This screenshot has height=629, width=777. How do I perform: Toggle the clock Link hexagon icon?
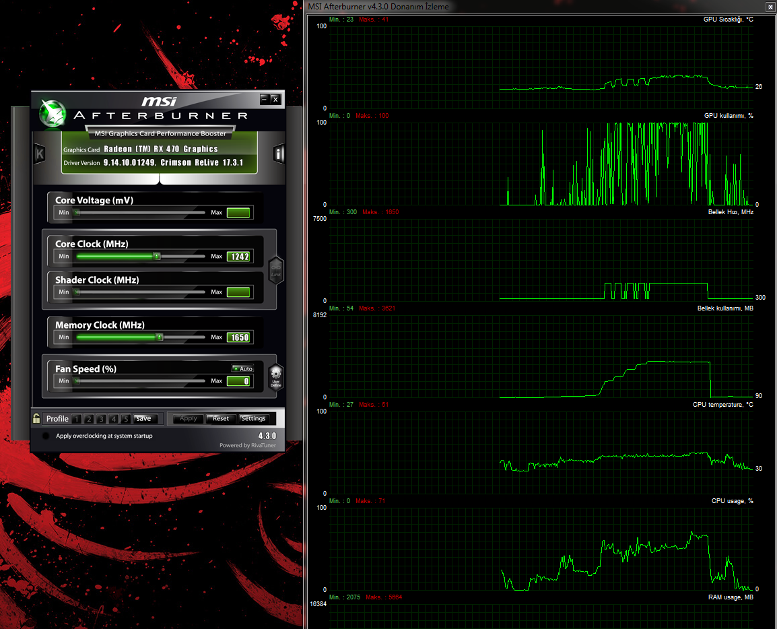[x=276, y=271]
